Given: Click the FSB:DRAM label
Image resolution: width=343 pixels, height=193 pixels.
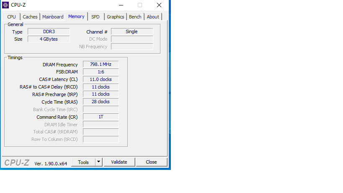Looking at the screenshot, I should click(67, 72).
